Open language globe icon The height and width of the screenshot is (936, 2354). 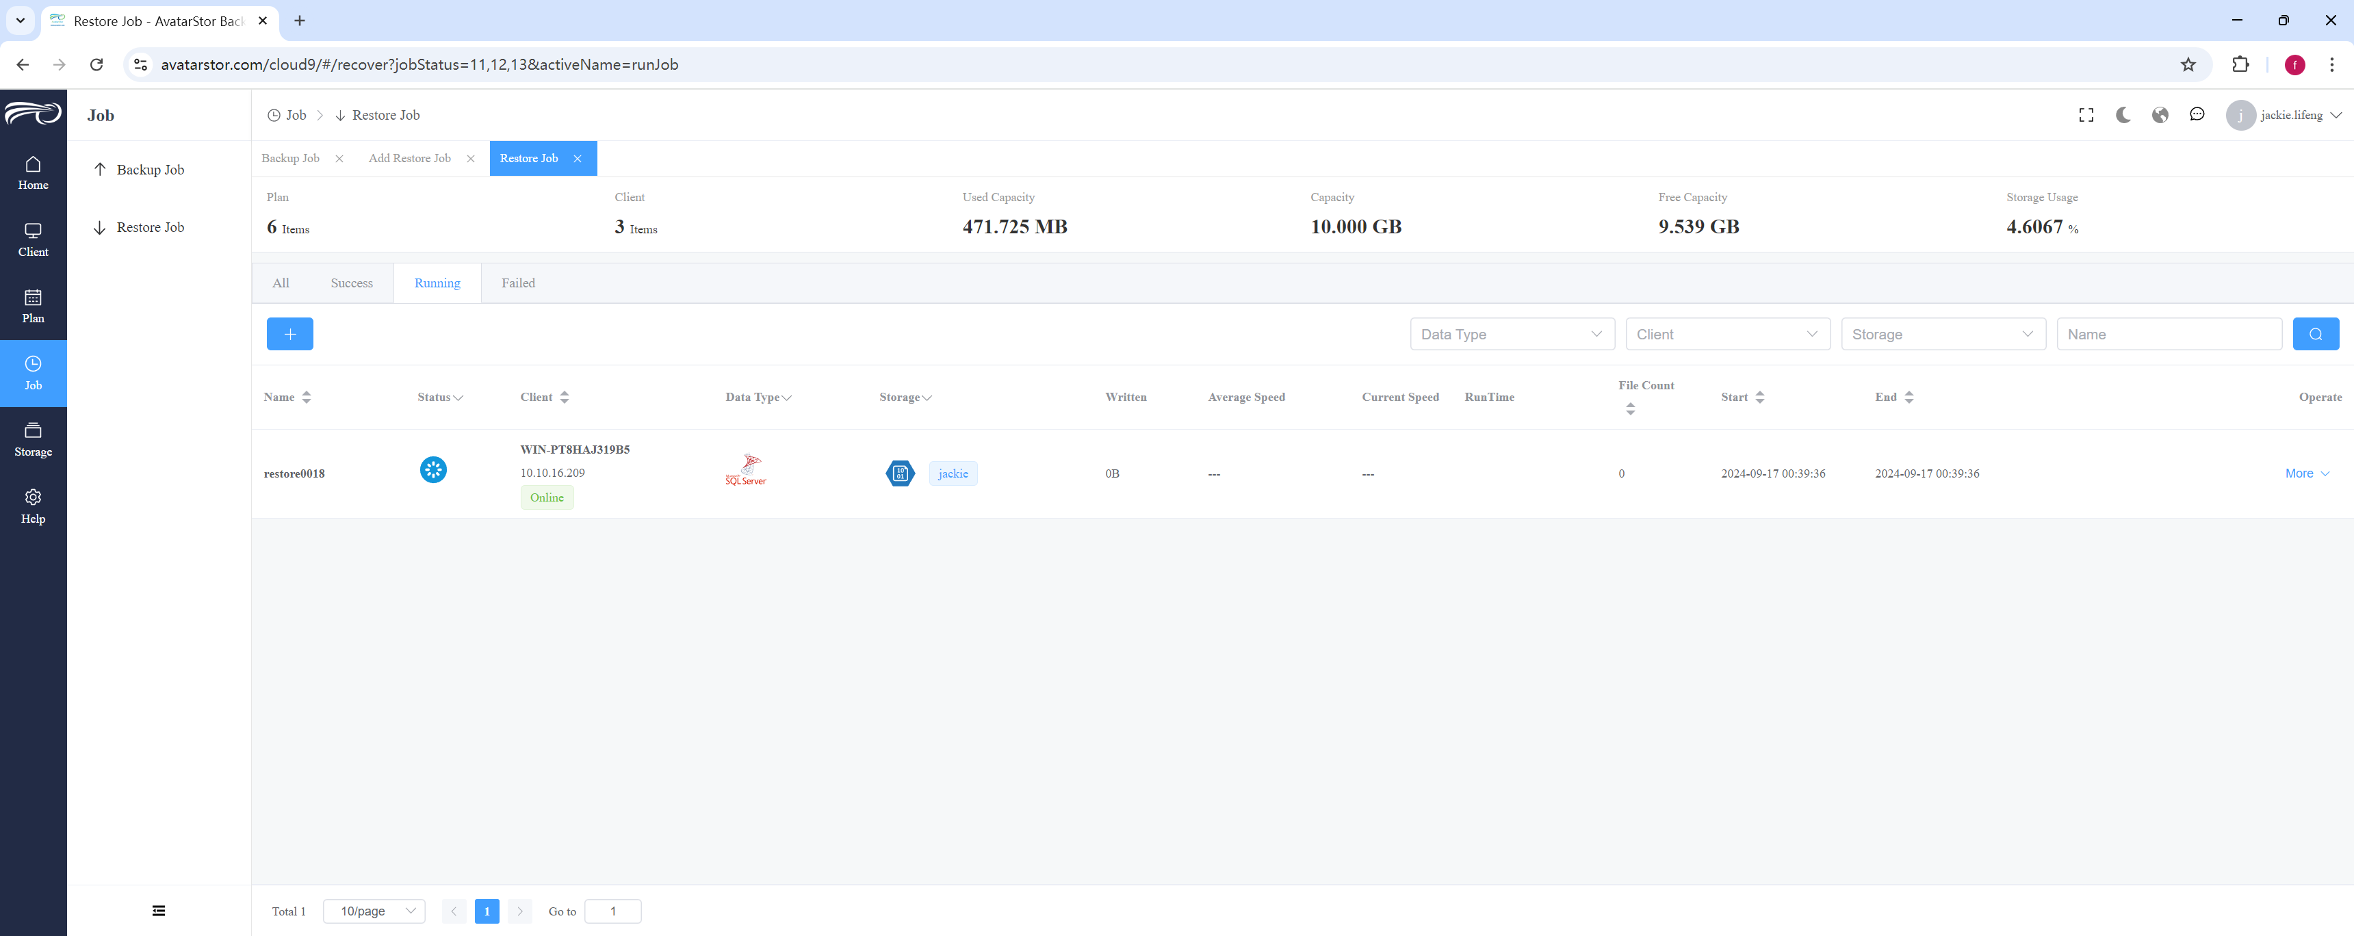2160,115
